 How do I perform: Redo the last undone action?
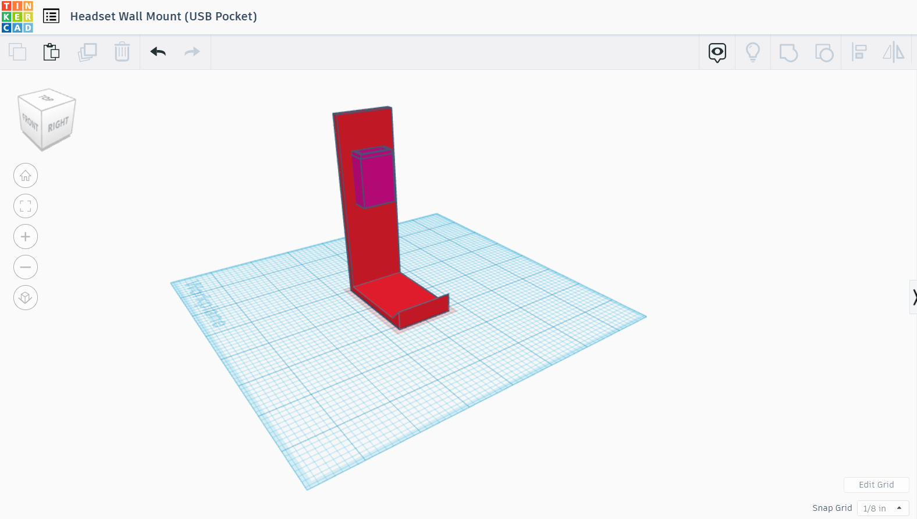(x=192, y=52)
